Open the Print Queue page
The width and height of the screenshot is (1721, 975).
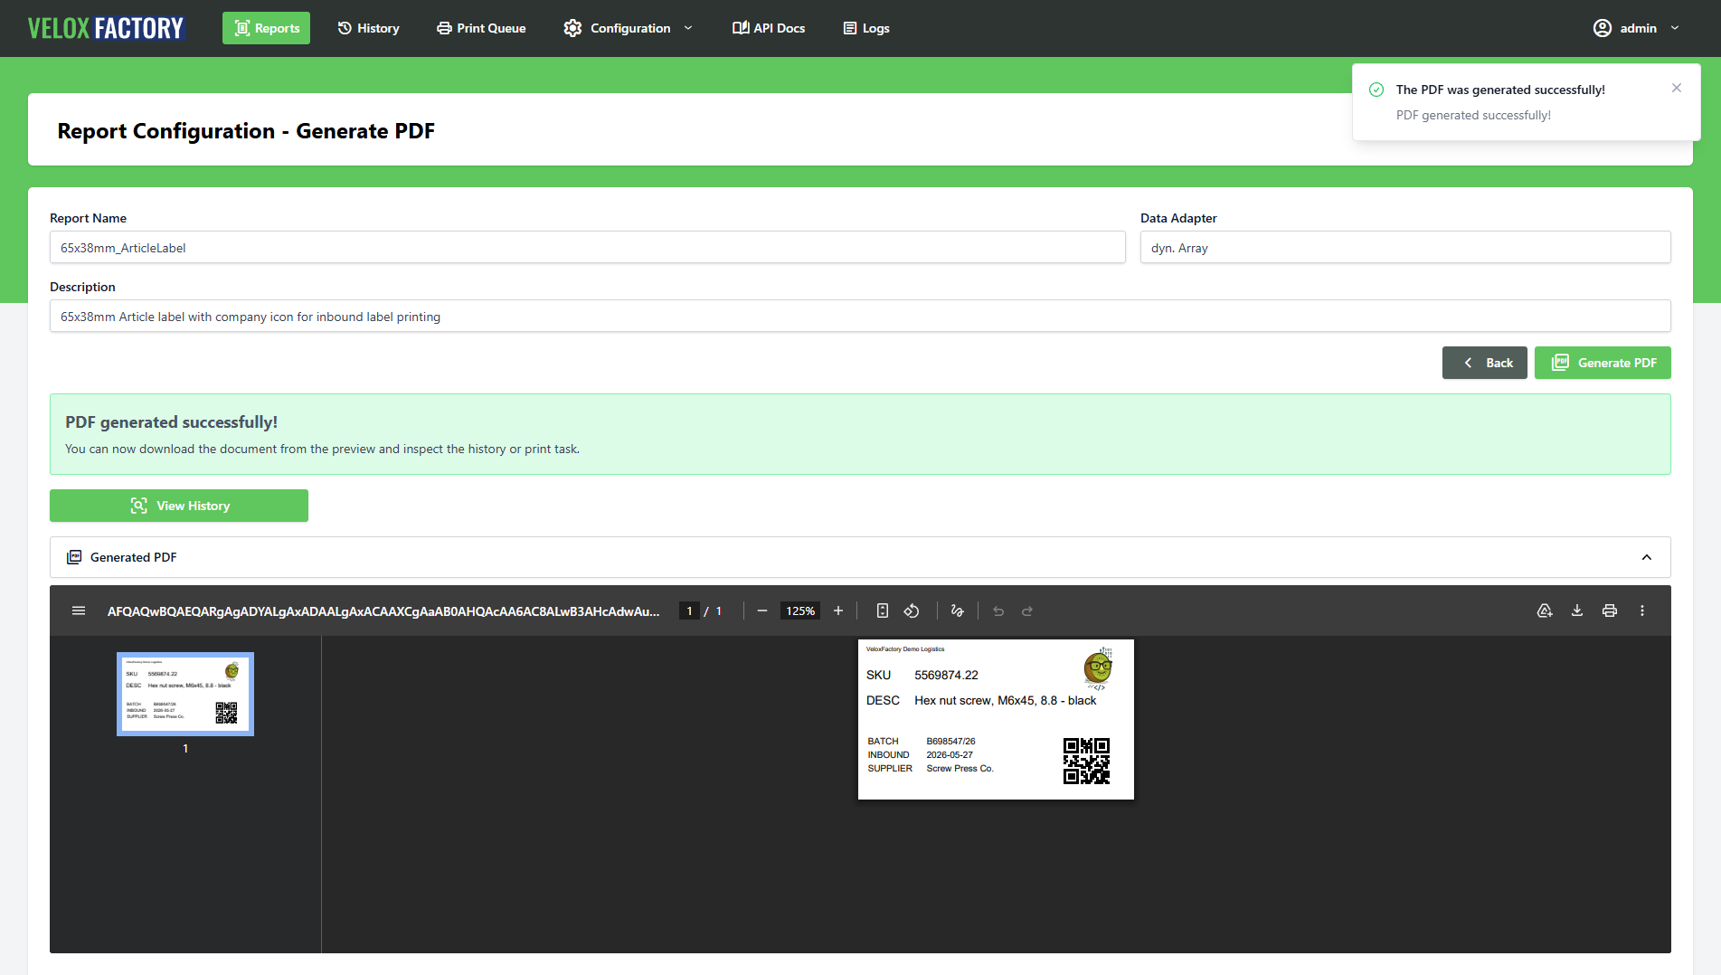[x=481, y=28]
